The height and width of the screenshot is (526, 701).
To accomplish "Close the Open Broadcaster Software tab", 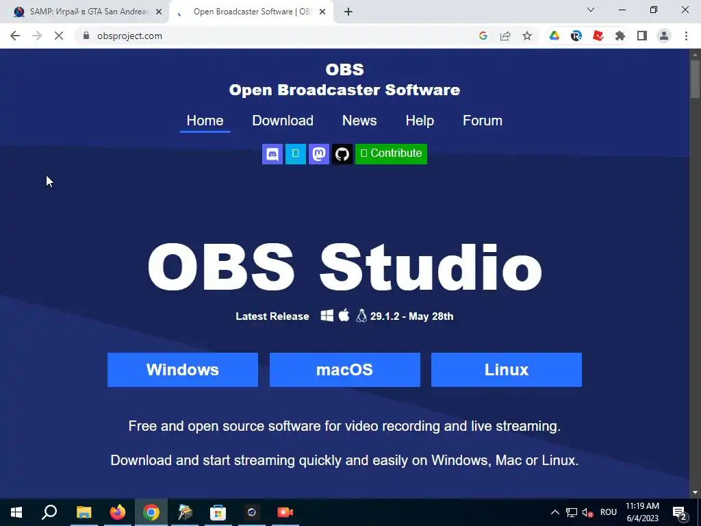I will click(322, 12).
